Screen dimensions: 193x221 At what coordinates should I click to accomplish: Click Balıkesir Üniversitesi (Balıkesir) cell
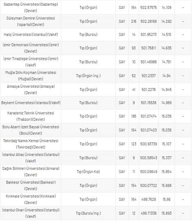[x=31, y=185]
